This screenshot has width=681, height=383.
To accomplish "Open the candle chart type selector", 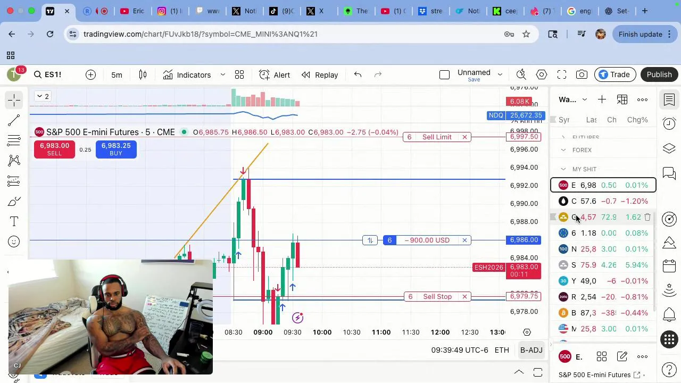I will tap(143, 74).
